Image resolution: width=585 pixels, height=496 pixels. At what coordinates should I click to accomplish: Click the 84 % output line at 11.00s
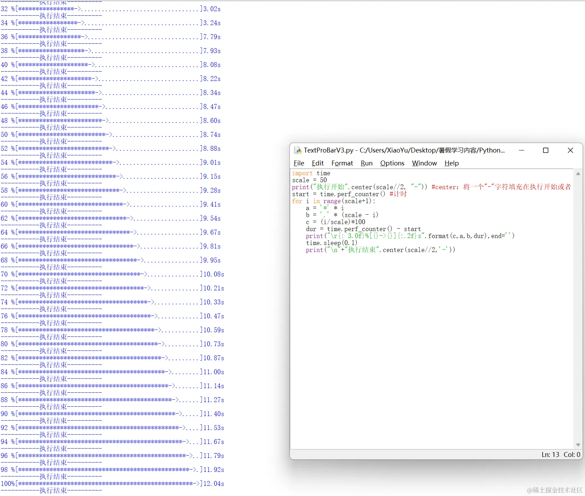(112, 372)
